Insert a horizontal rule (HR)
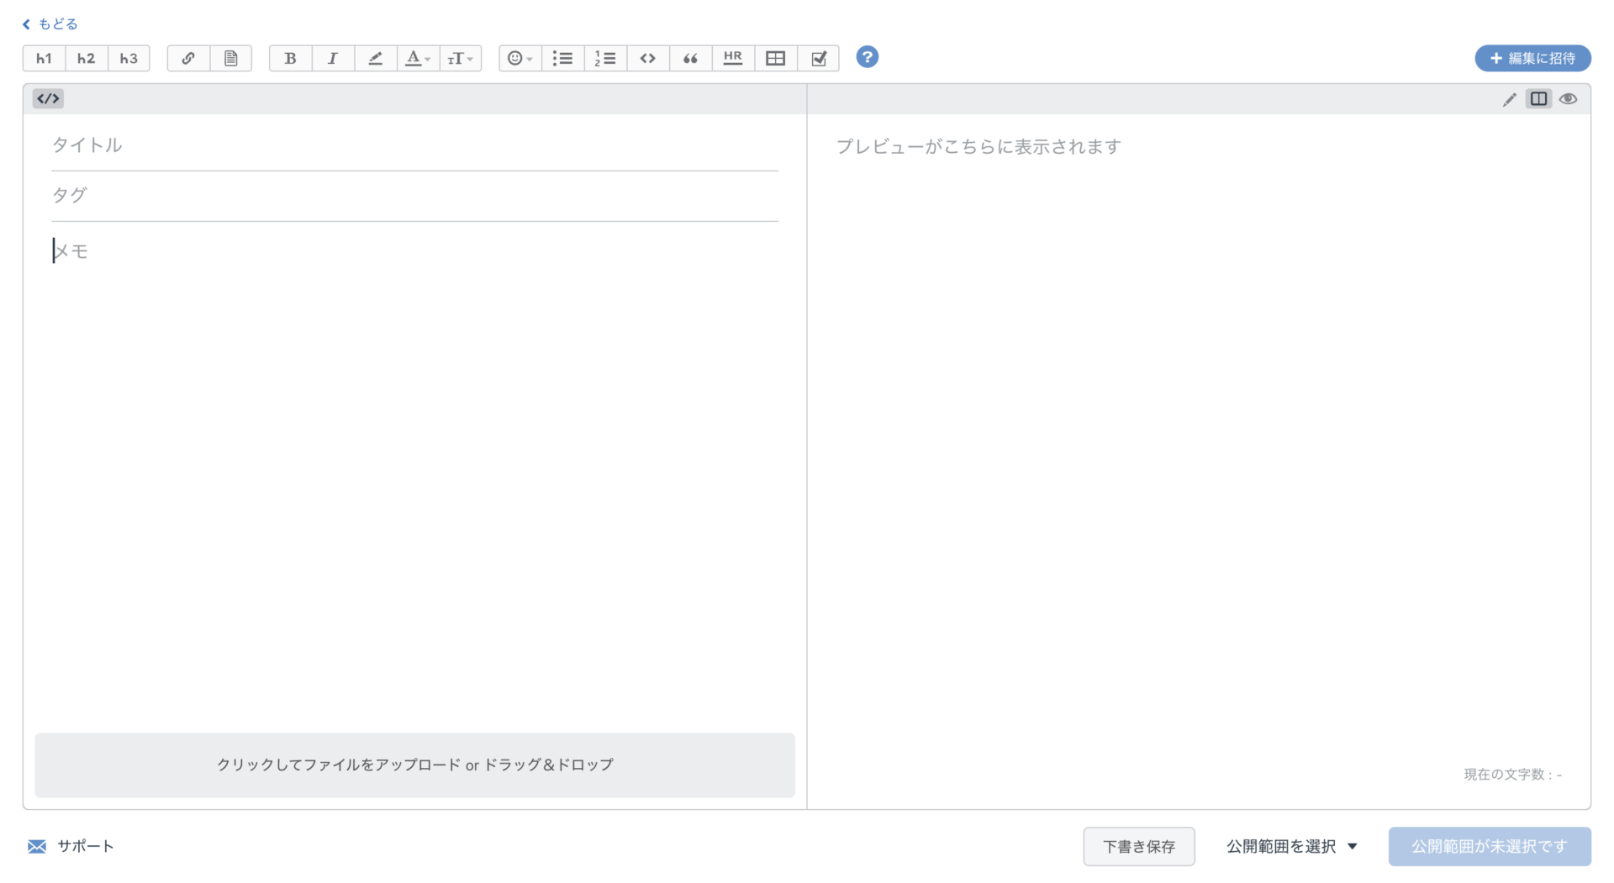The image size is (1614, 883). click(733, 58)
